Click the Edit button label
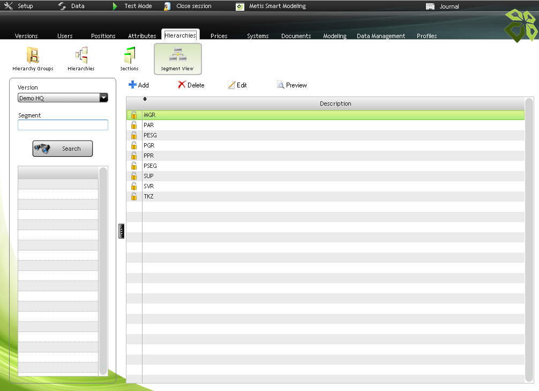This screenshot has width=539, height=391. click(x=242, y=85)
